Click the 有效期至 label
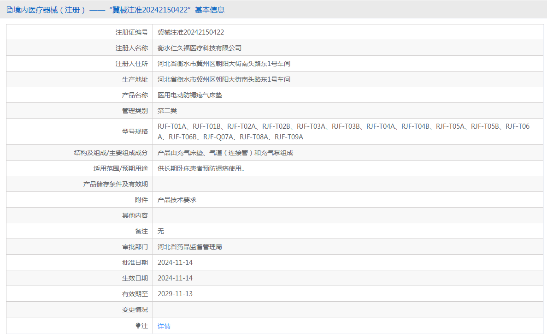Image resolution: width=547 pixels, height=334 pixels. 135,294
